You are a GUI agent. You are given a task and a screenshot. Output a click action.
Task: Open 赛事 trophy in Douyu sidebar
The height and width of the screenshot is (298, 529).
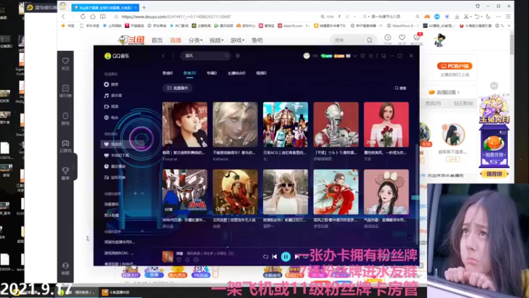(x=65, y=174)
